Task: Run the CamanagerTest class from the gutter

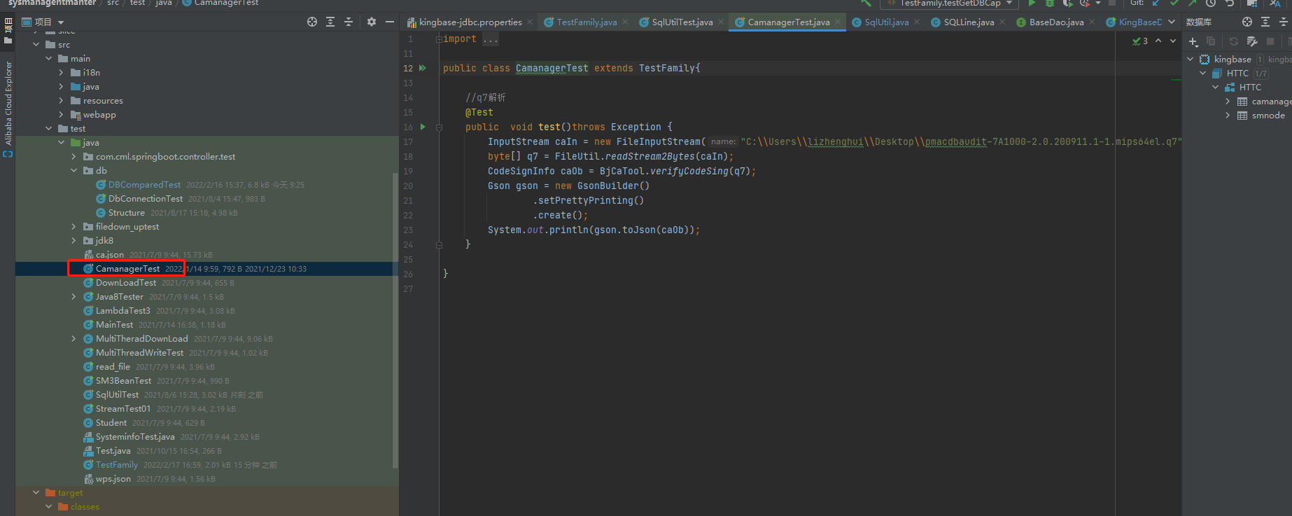Action: [x=423, y=68]
